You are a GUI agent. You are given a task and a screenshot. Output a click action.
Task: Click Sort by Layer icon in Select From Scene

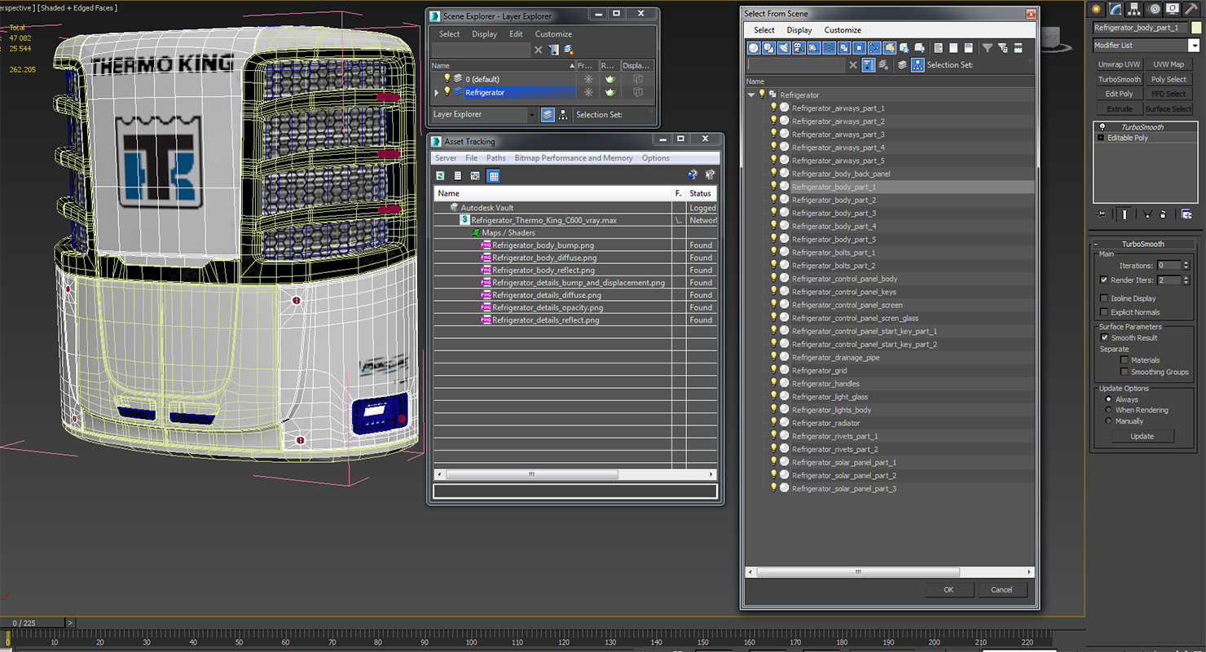click(x=902, y=65)
